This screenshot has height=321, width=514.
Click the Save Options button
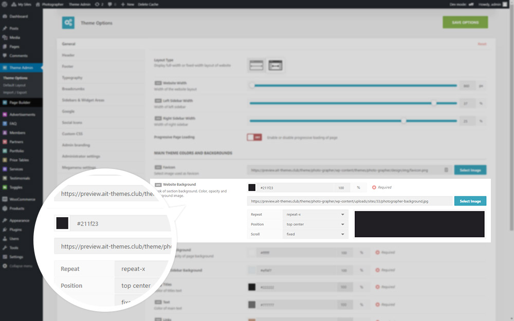[465, 22]
